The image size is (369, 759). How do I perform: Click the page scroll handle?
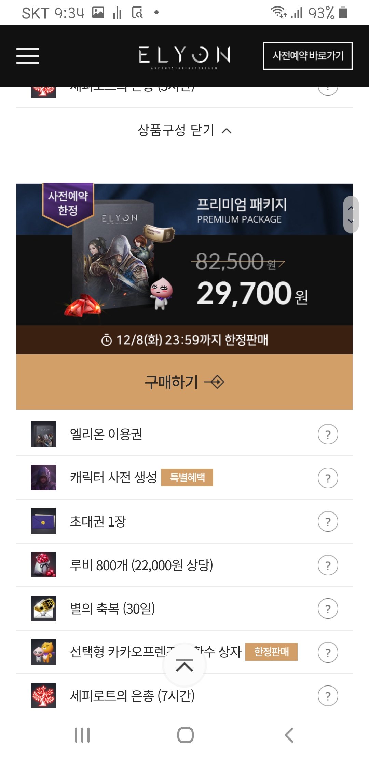(351, 214)
